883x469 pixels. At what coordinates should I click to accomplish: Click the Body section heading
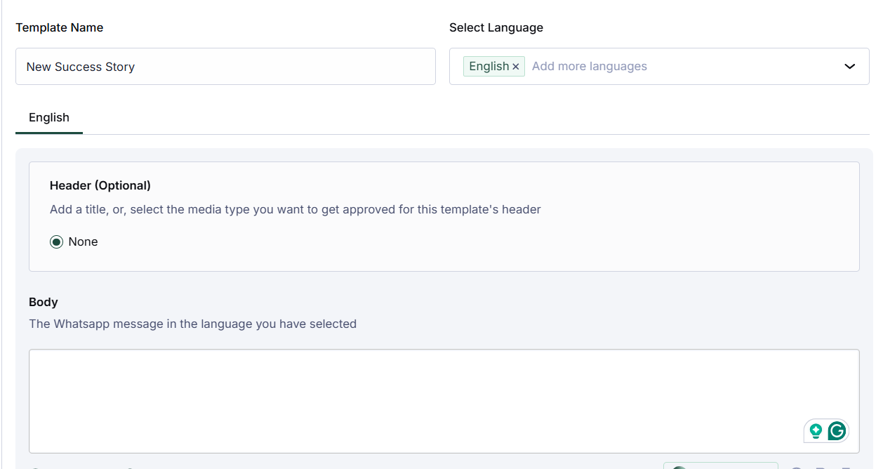tap(44, 303)
